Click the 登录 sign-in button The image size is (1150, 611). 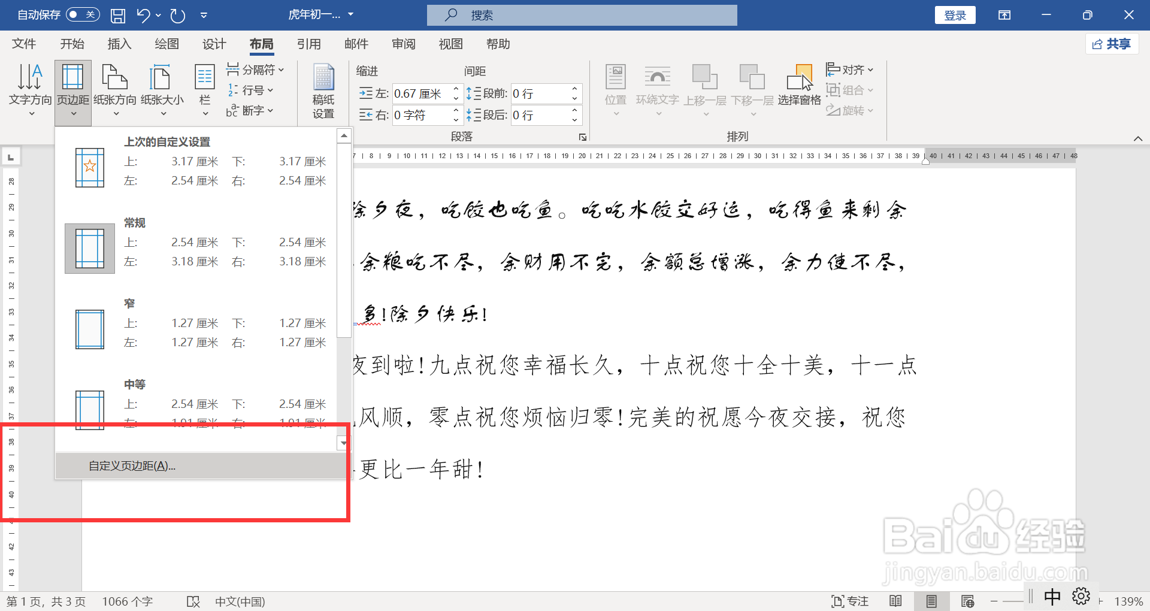click(955, 14)
